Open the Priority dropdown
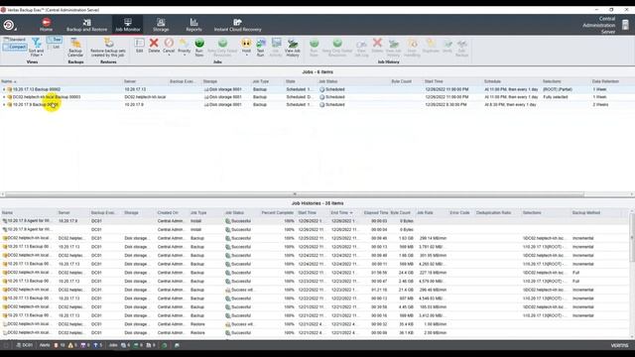635x357 pixels. pos(184,47)
